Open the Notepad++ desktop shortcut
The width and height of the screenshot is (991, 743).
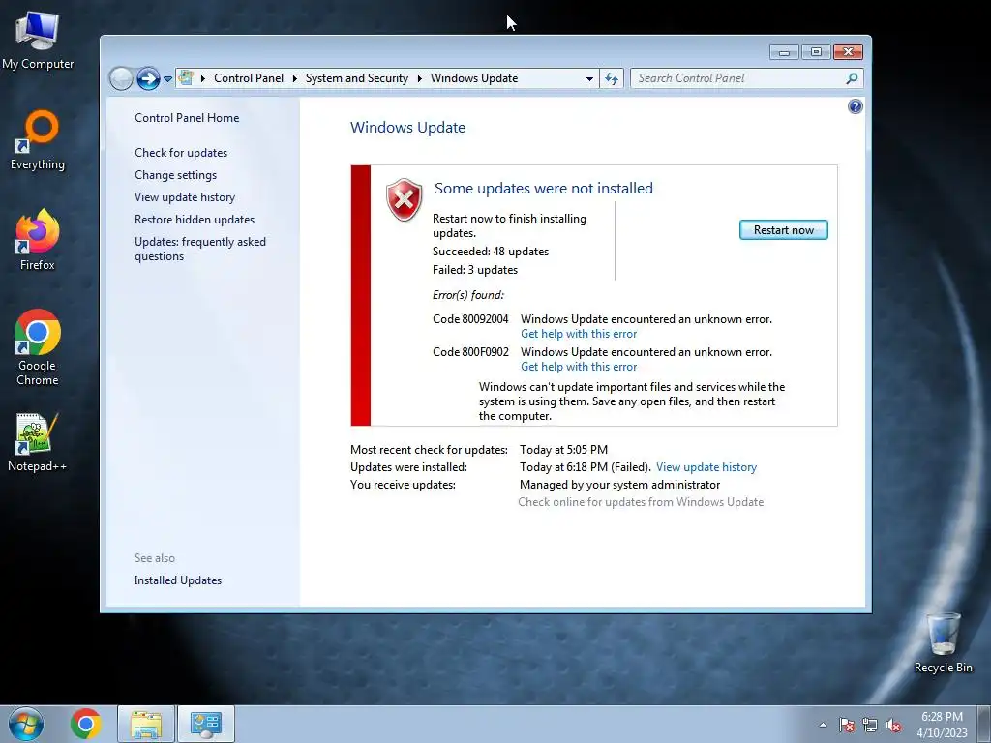click(x=38, y=442)
